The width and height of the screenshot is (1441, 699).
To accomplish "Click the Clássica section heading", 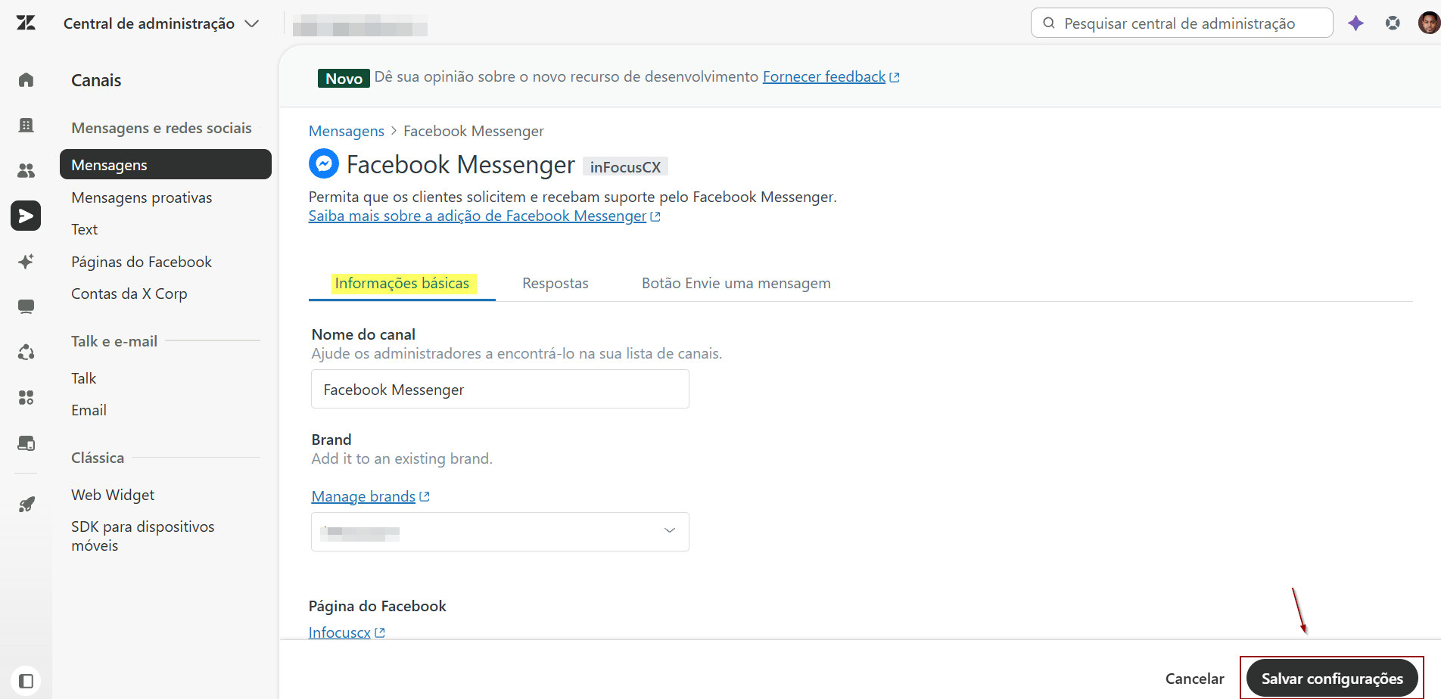I will [x=98, y=458].
